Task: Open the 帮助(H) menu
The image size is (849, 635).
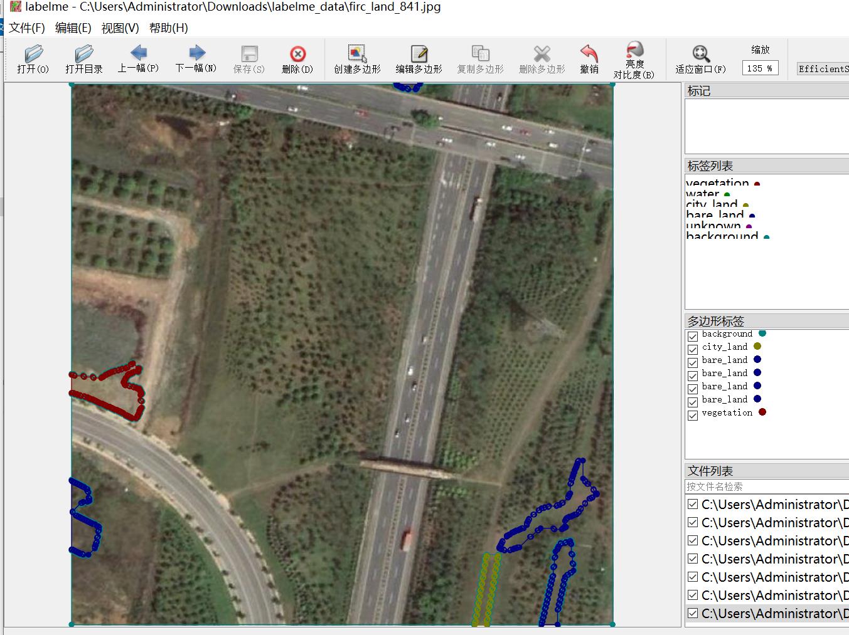Action: coord(168,28)
